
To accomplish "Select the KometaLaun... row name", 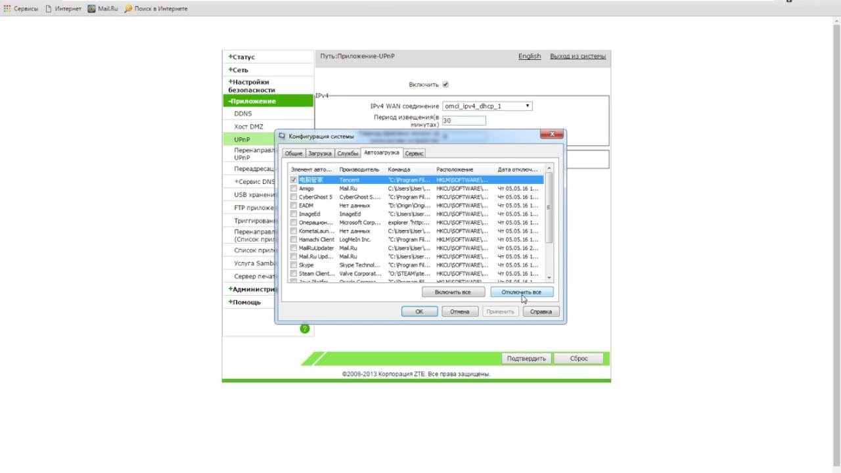I will pyautogui.click(x=316, y=231).
